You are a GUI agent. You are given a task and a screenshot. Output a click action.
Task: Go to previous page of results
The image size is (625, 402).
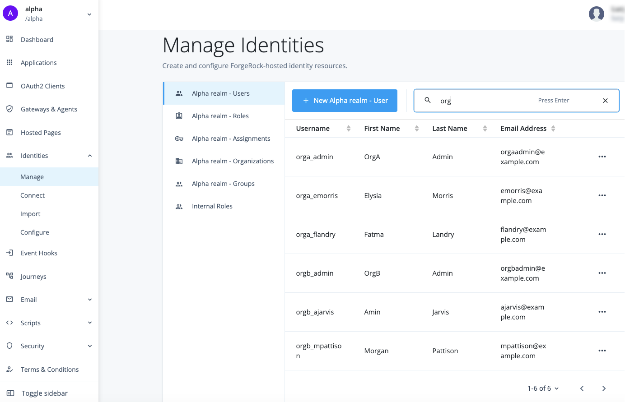pyautogui.click(x=582, y=388)
